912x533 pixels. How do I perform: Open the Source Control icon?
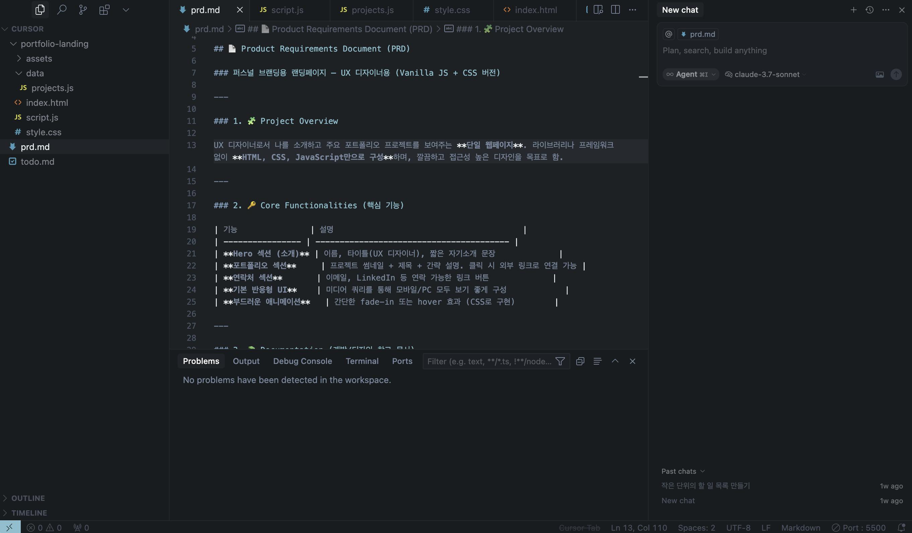(83, 10)
